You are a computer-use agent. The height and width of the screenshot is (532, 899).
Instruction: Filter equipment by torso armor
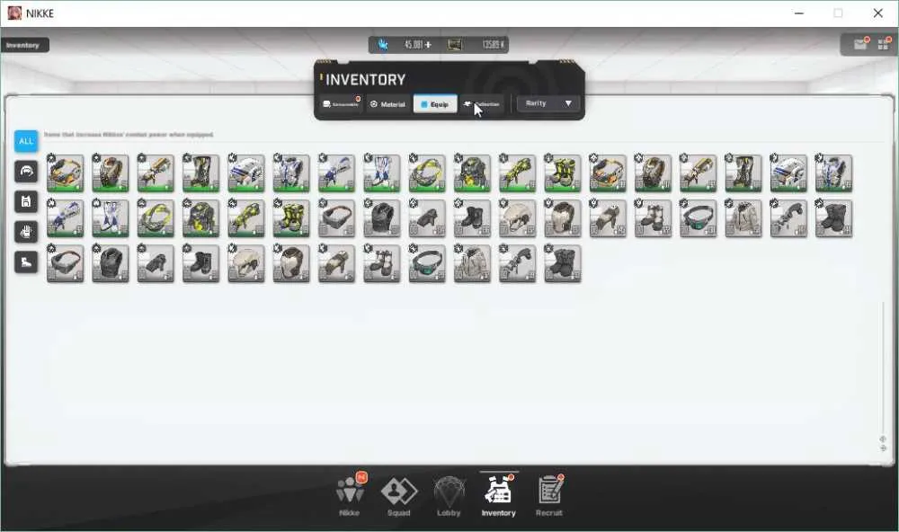[26, 202]
